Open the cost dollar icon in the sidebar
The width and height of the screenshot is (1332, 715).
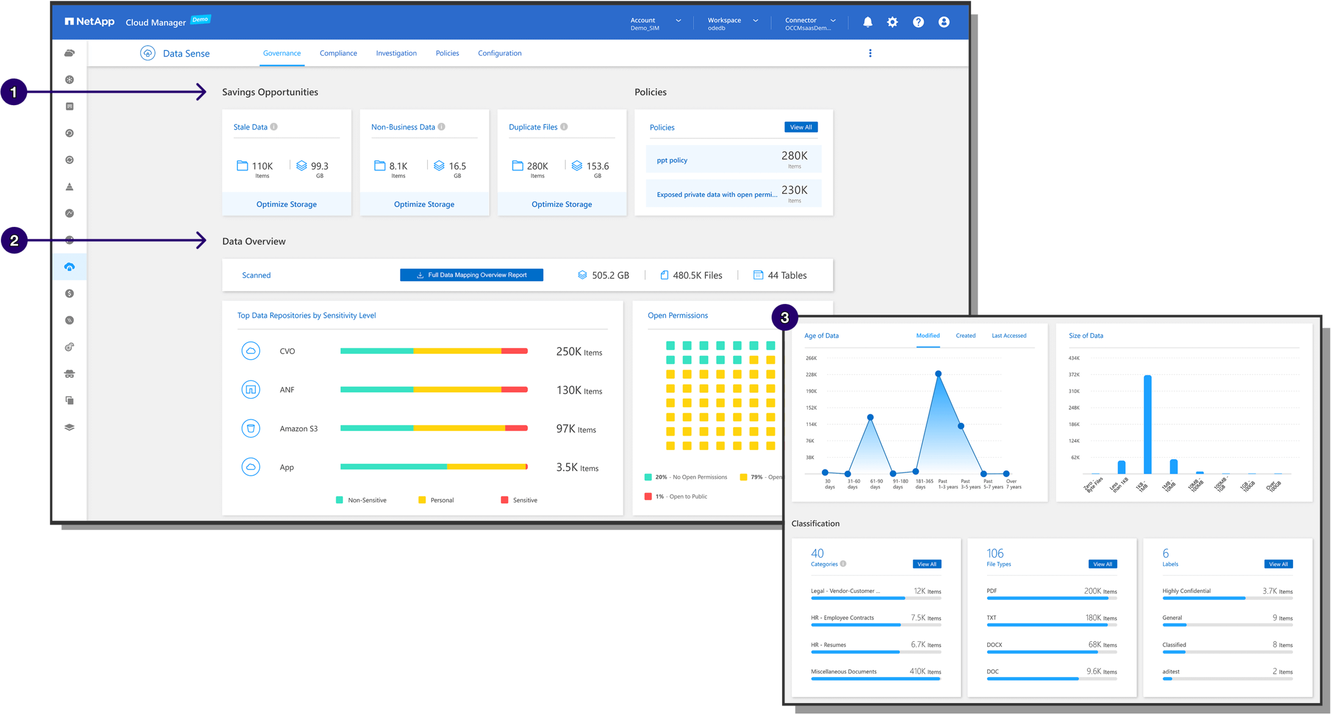click(69, 293)
